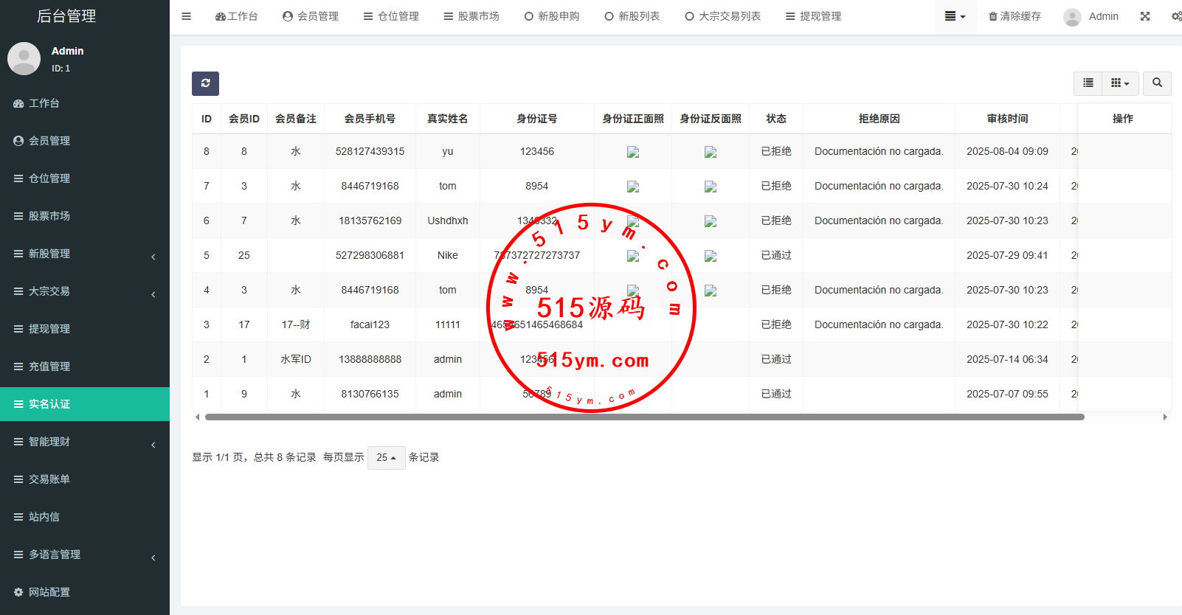Click the 工作台 dashboard icon in sidebar
Viewport: 1182px width, 615px height.
(19, 104)
